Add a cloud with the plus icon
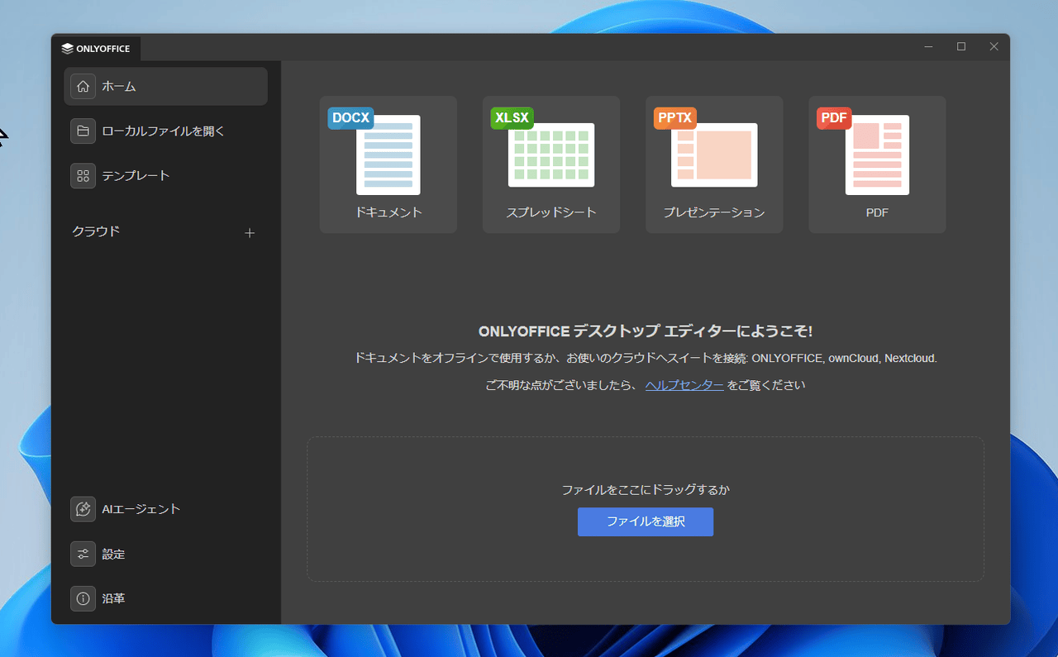Viewport: 1058px width, 657px height. tap(250, 233)
